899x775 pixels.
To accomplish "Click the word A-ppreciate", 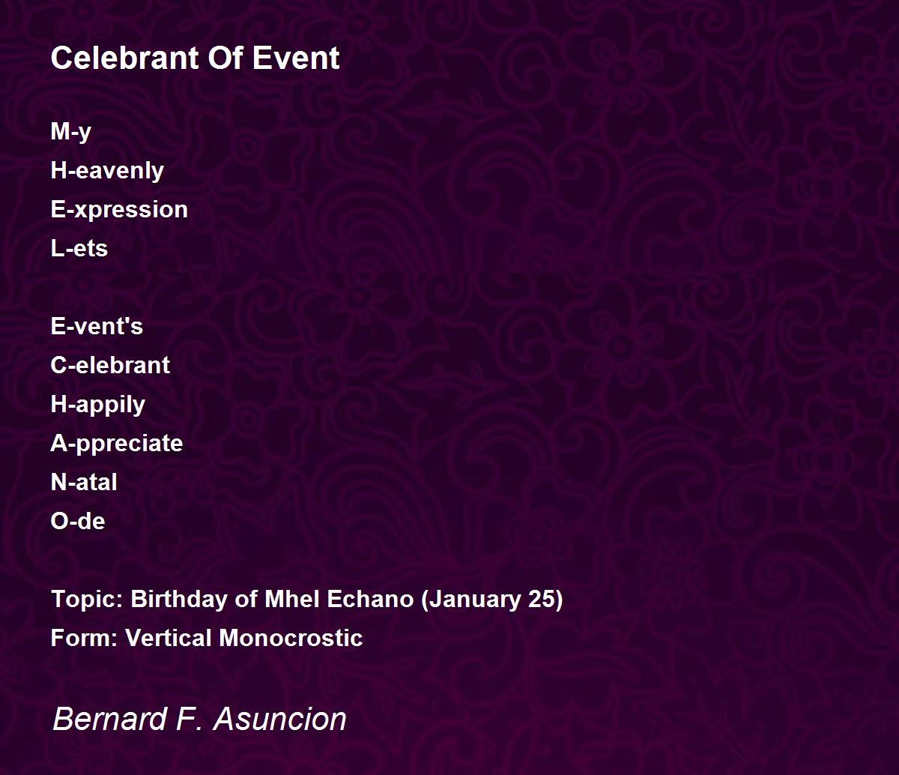I will click(x=117, y=444).
